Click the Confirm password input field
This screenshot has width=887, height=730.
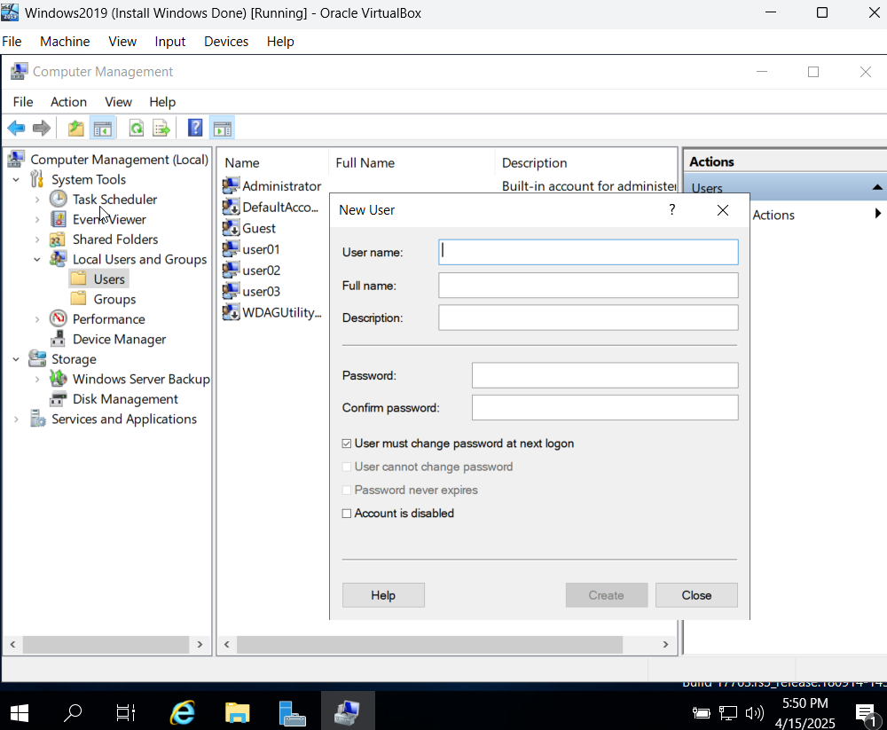pyautogui.click(x=605, y=407)
